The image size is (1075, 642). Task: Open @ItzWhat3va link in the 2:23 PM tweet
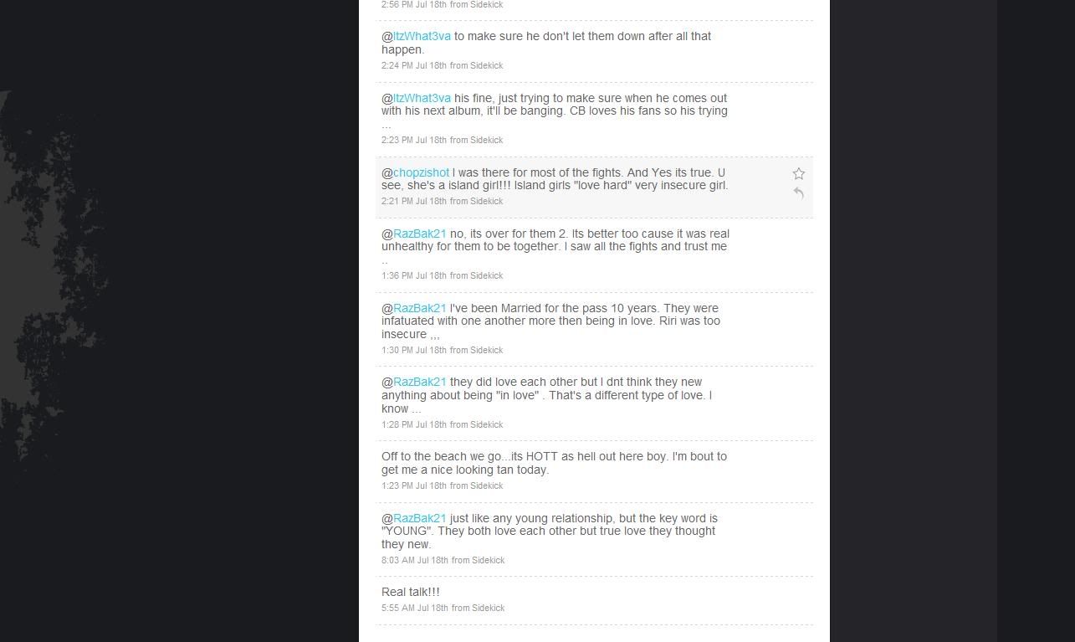pos(422,98)
